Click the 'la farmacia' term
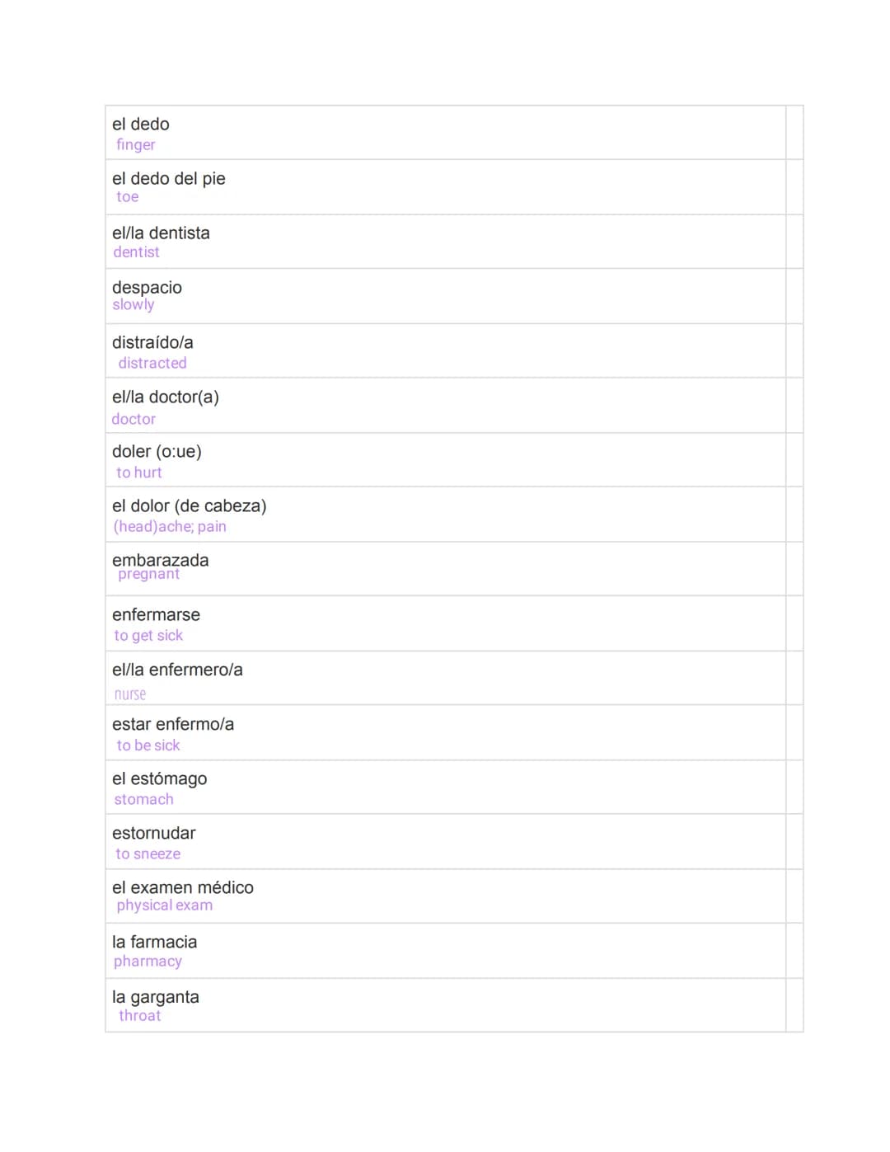The image size is (890, 1152). coord(155,943)
